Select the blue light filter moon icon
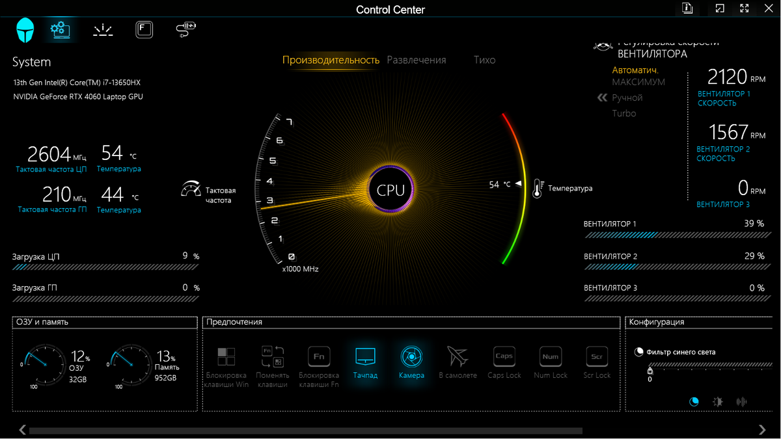 pyautogui.click(x=694, y=401)
